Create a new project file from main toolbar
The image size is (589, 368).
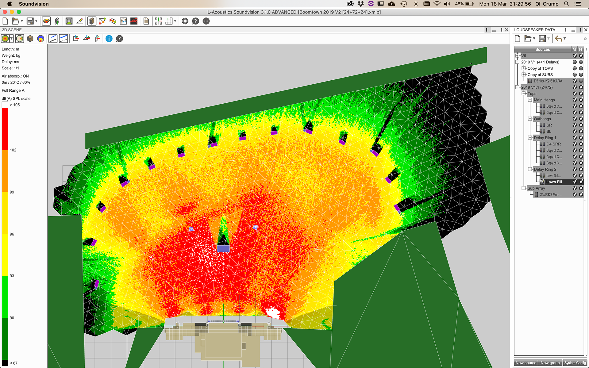[x=5, y=21]
